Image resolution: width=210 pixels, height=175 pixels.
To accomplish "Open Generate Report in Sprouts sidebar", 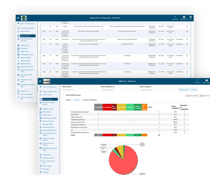I will (25, 94).
